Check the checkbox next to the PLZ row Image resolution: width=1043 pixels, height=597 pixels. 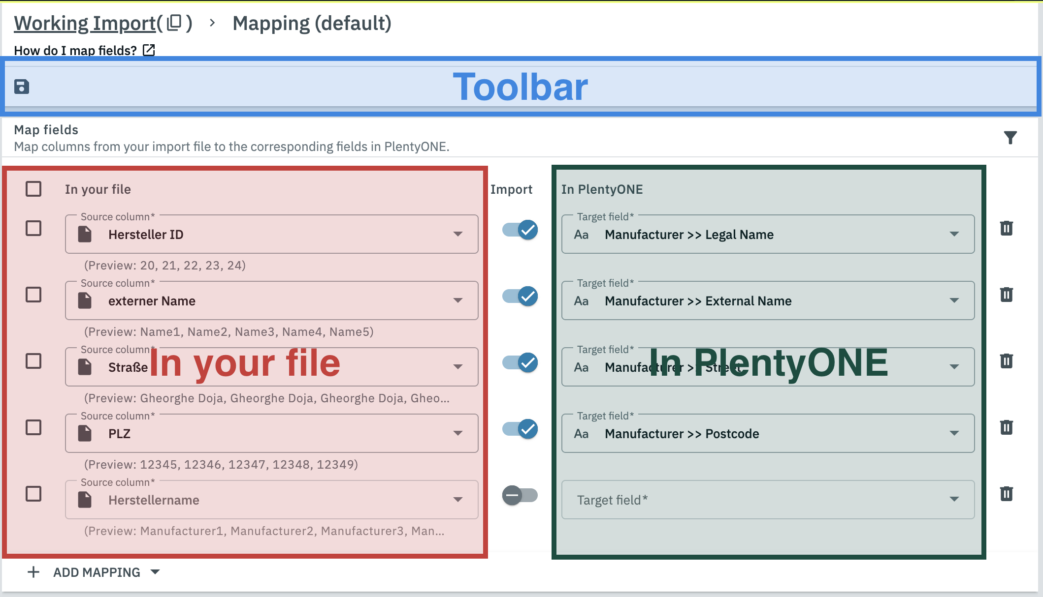[x=33, y=427]
